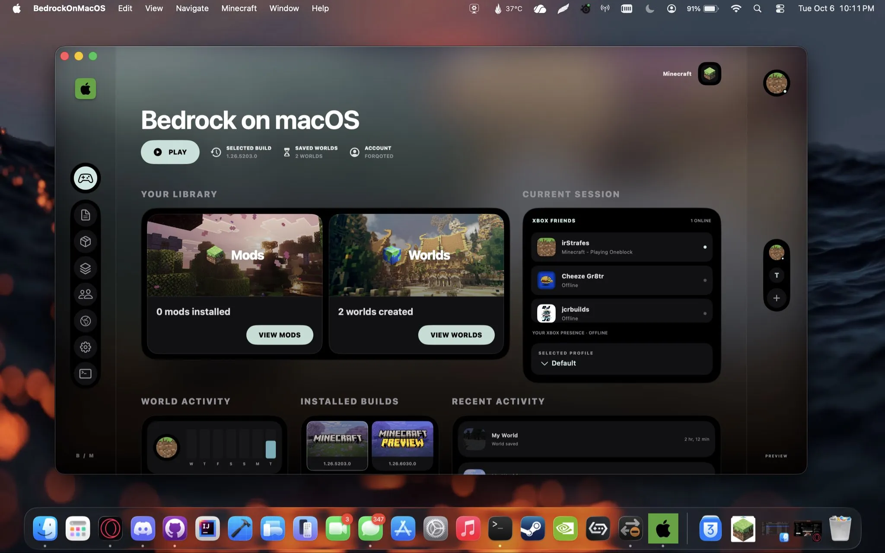
Task: Open the My World recent activity entry
Action: click(x=586, y=439)
